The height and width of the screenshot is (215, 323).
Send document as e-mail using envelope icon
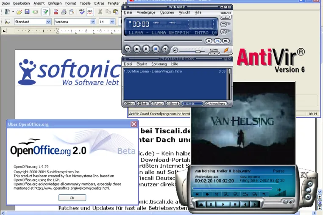point(35,12)
